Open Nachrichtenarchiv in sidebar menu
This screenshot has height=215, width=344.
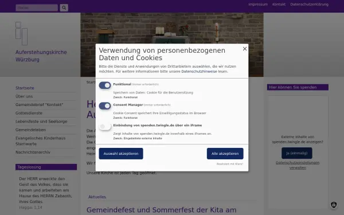[33, 153]
